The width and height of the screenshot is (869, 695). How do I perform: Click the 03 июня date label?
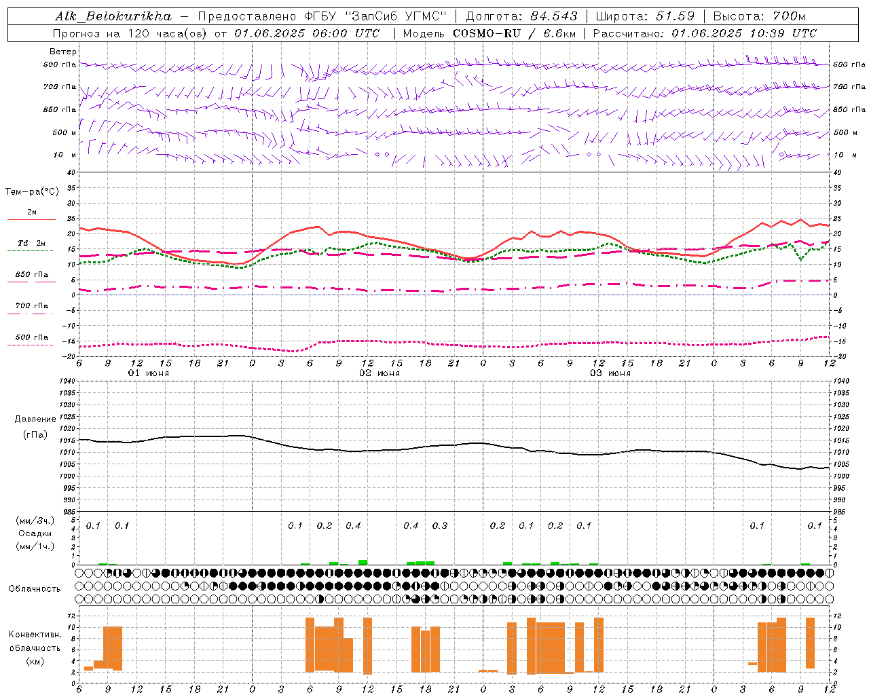(610, 373)
